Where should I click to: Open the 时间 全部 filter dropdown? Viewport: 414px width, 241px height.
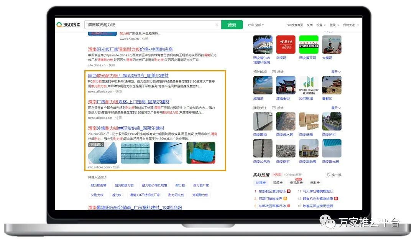pos(256,25)
